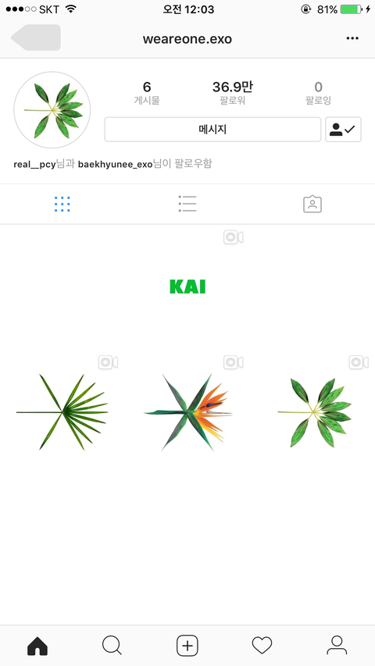View the wearone.exo profile picture
The width and height of the screenshot is (375, 666).
click(x=52, y=110)
